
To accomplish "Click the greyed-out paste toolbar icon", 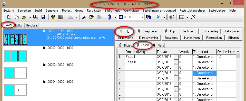I will (99, 17).
